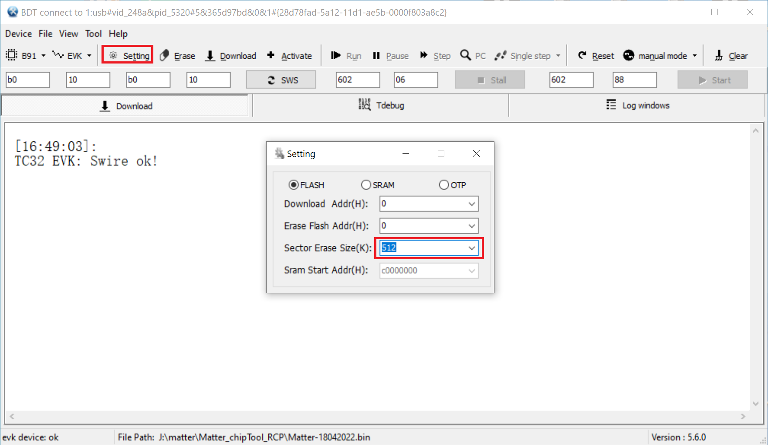768x445 pixels.
Task: Click the log horizontal scrollbar right arrow
Action: [743, 416]
